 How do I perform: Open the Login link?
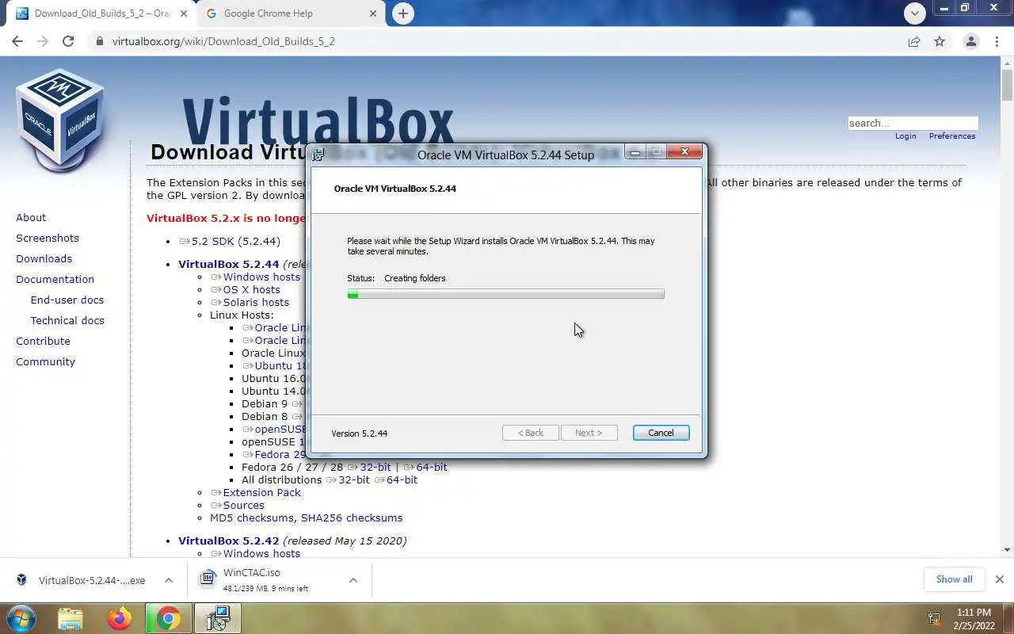tap(905, 136)
